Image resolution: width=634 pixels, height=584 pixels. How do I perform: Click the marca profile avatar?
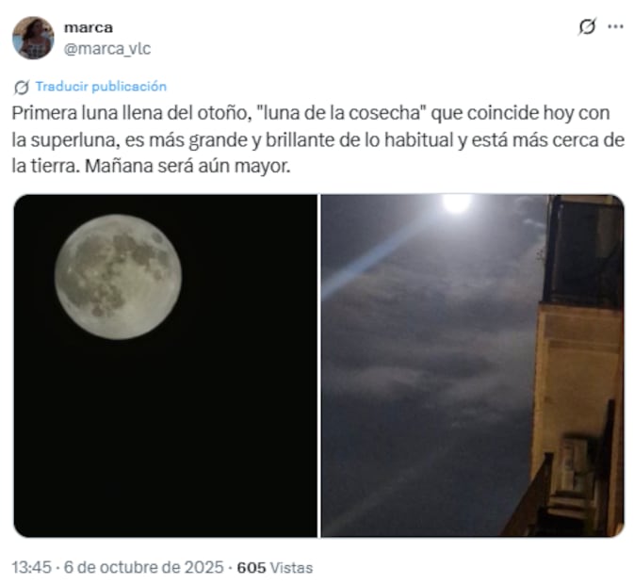pos(33,38)
